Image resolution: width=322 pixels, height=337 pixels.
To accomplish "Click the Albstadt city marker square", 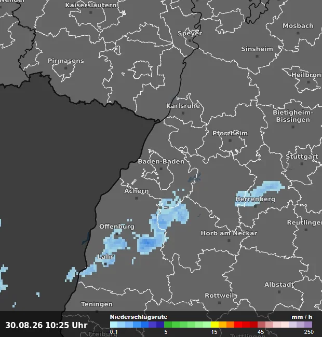I will 279,292.
